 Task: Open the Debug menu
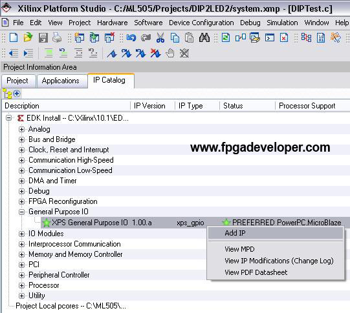click(x=250, y=23)
